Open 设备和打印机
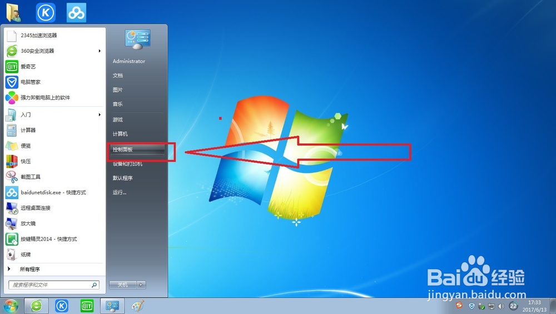Image resolution: width=556 pixels, height=314 pixels. point(128,164)
